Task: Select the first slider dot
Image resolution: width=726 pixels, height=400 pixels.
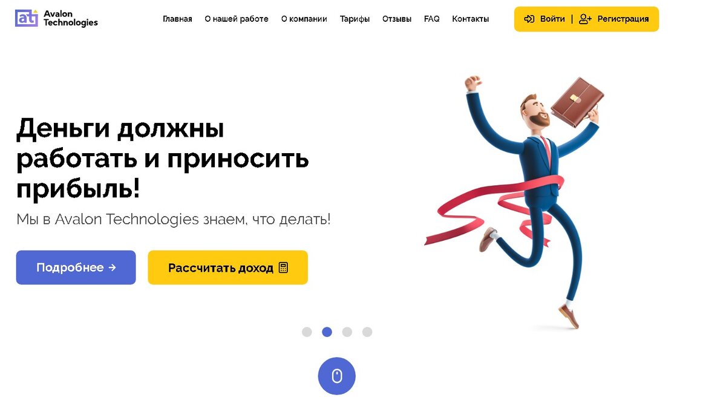Action: click(x=307, y=332)
